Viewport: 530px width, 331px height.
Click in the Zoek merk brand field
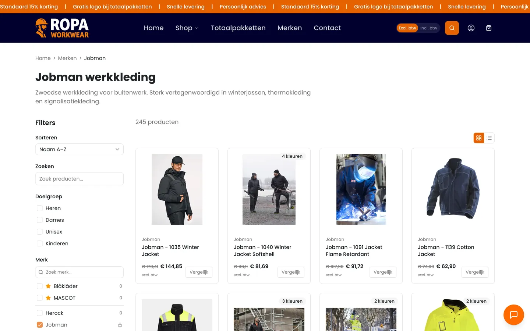79,272
